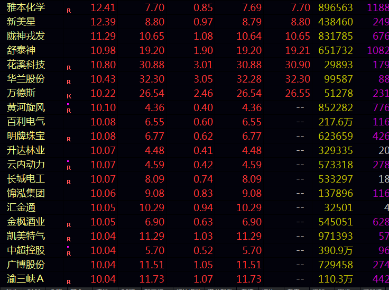Image resolution: width=389 pixels, height=290 pixels.
Task: Click the volume value 110.3万
Action: (336, 279)
